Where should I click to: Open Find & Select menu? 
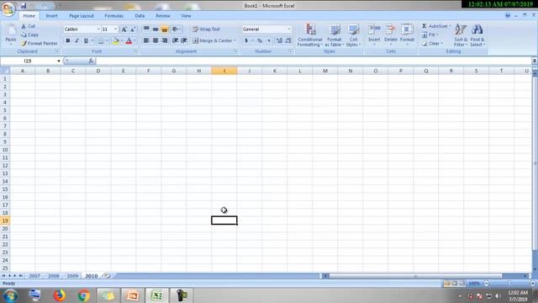tap(477, 35)
